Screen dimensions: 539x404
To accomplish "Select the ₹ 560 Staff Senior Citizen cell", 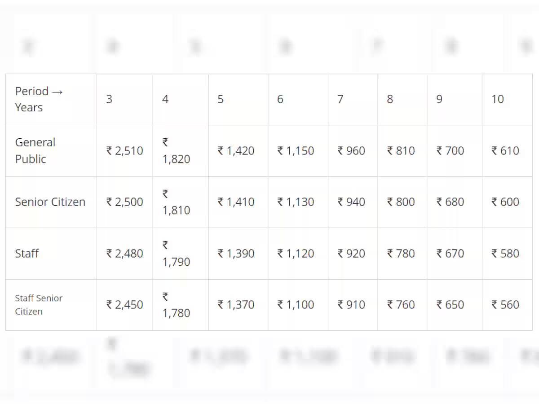I will coord(505,305).
